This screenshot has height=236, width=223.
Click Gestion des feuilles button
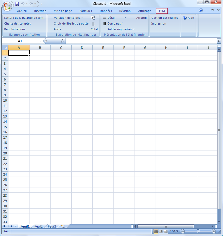pos(165,18)
